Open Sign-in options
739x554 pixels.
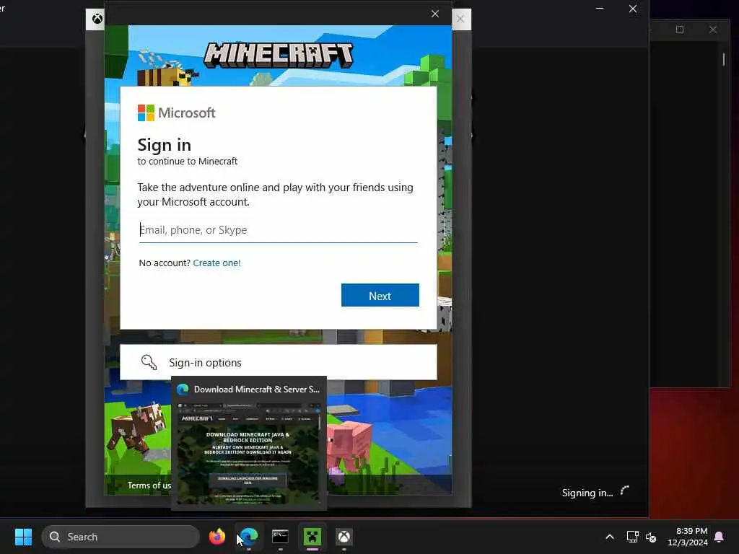(278, 362)
